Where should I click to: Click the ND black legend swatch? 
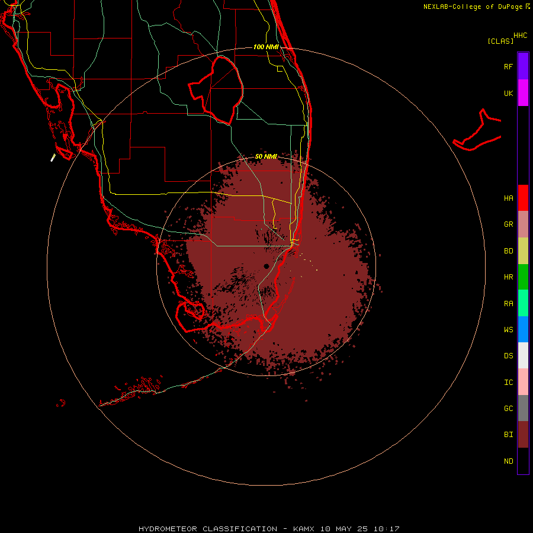pyautogui.click(x=523, y=461)
